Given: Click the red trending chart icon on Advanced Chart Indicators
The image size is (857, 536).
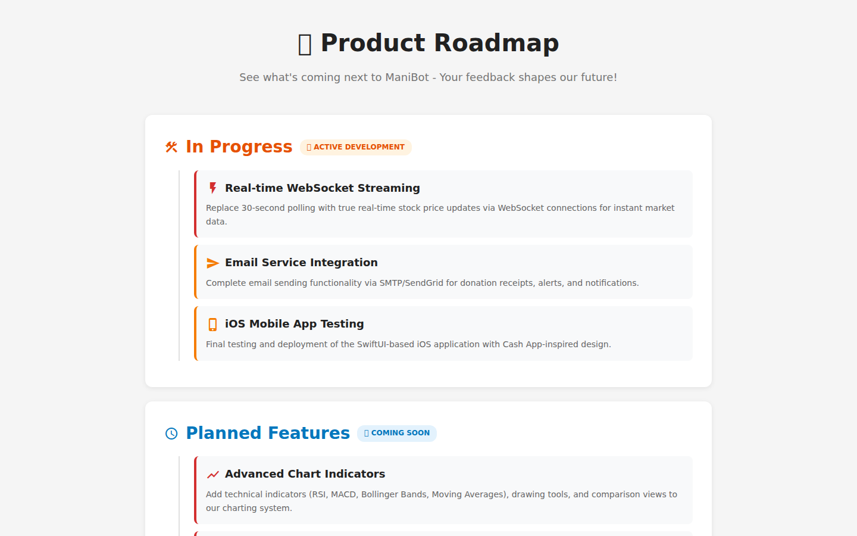Looking at the screenshot, I should coord(212,474).
